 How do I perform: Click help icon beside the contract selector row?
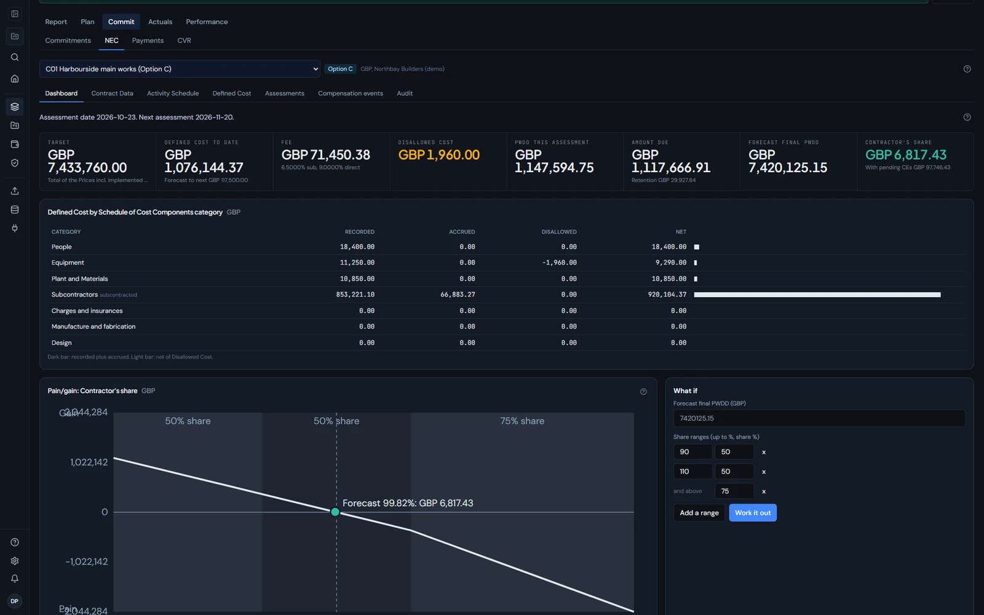point(967,69)
